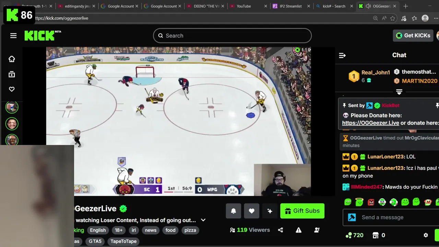
Task: Open Real_John1 top gifter entry
Action: coord(369,76)
